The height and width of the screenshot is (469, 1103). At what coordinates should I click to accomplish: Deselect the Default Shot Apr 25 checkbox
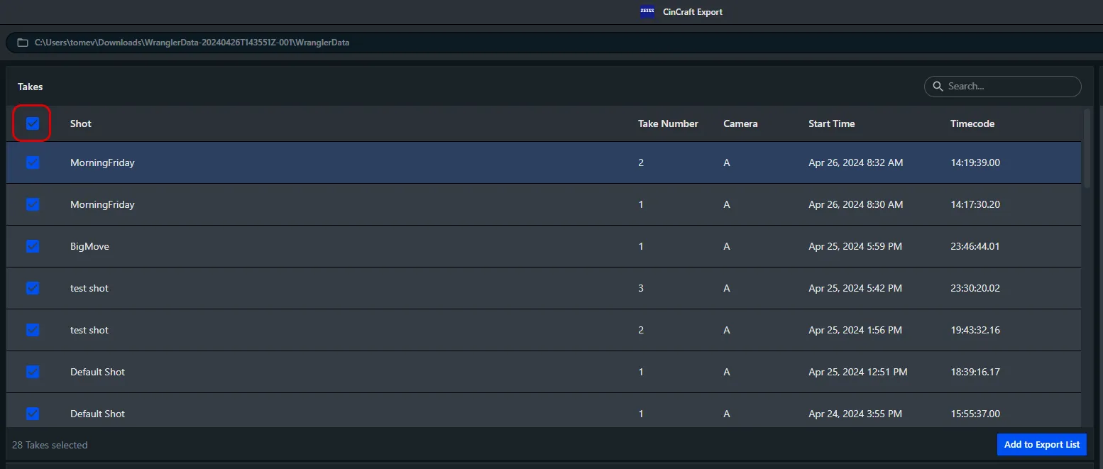[x=33, y=372]
